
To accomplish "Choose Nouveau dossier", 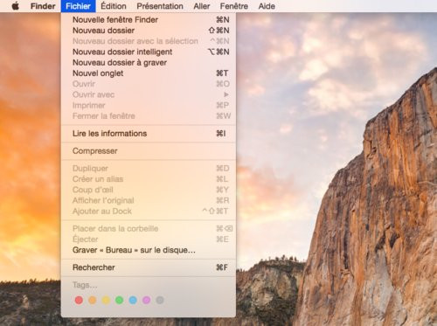I will pyautogui.click(x=149, y=31).
